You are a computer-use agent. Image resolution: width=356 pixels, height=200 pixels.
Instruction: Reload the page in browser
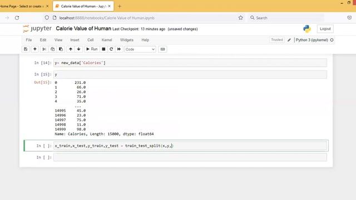coord(17,18)
